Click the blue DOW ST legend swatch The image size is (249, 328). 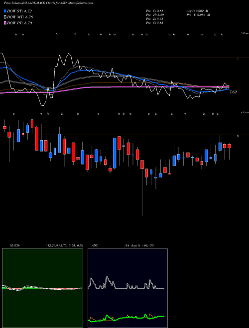click(x=5, y=11)
